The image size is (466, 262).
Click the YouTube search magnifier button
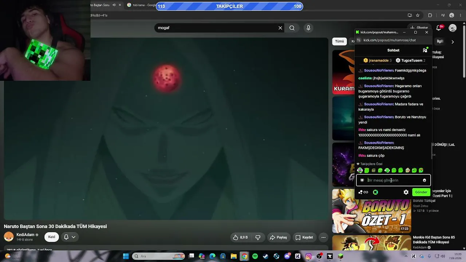[292, 28]
